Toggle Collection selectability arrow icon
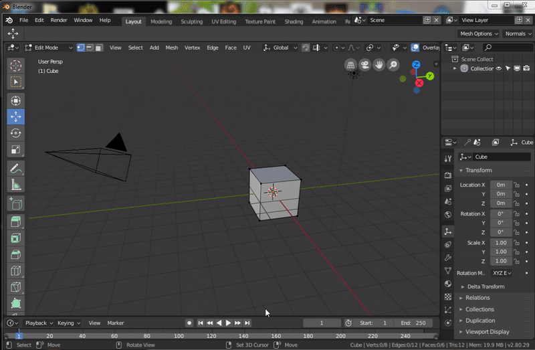Viewport: 535px width, 350px height. tap(508, 68)
